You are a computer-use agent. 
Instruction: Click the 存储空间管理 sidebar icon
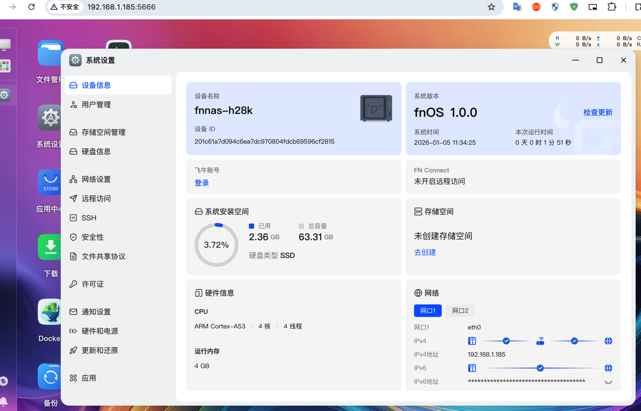coord(73,132)
